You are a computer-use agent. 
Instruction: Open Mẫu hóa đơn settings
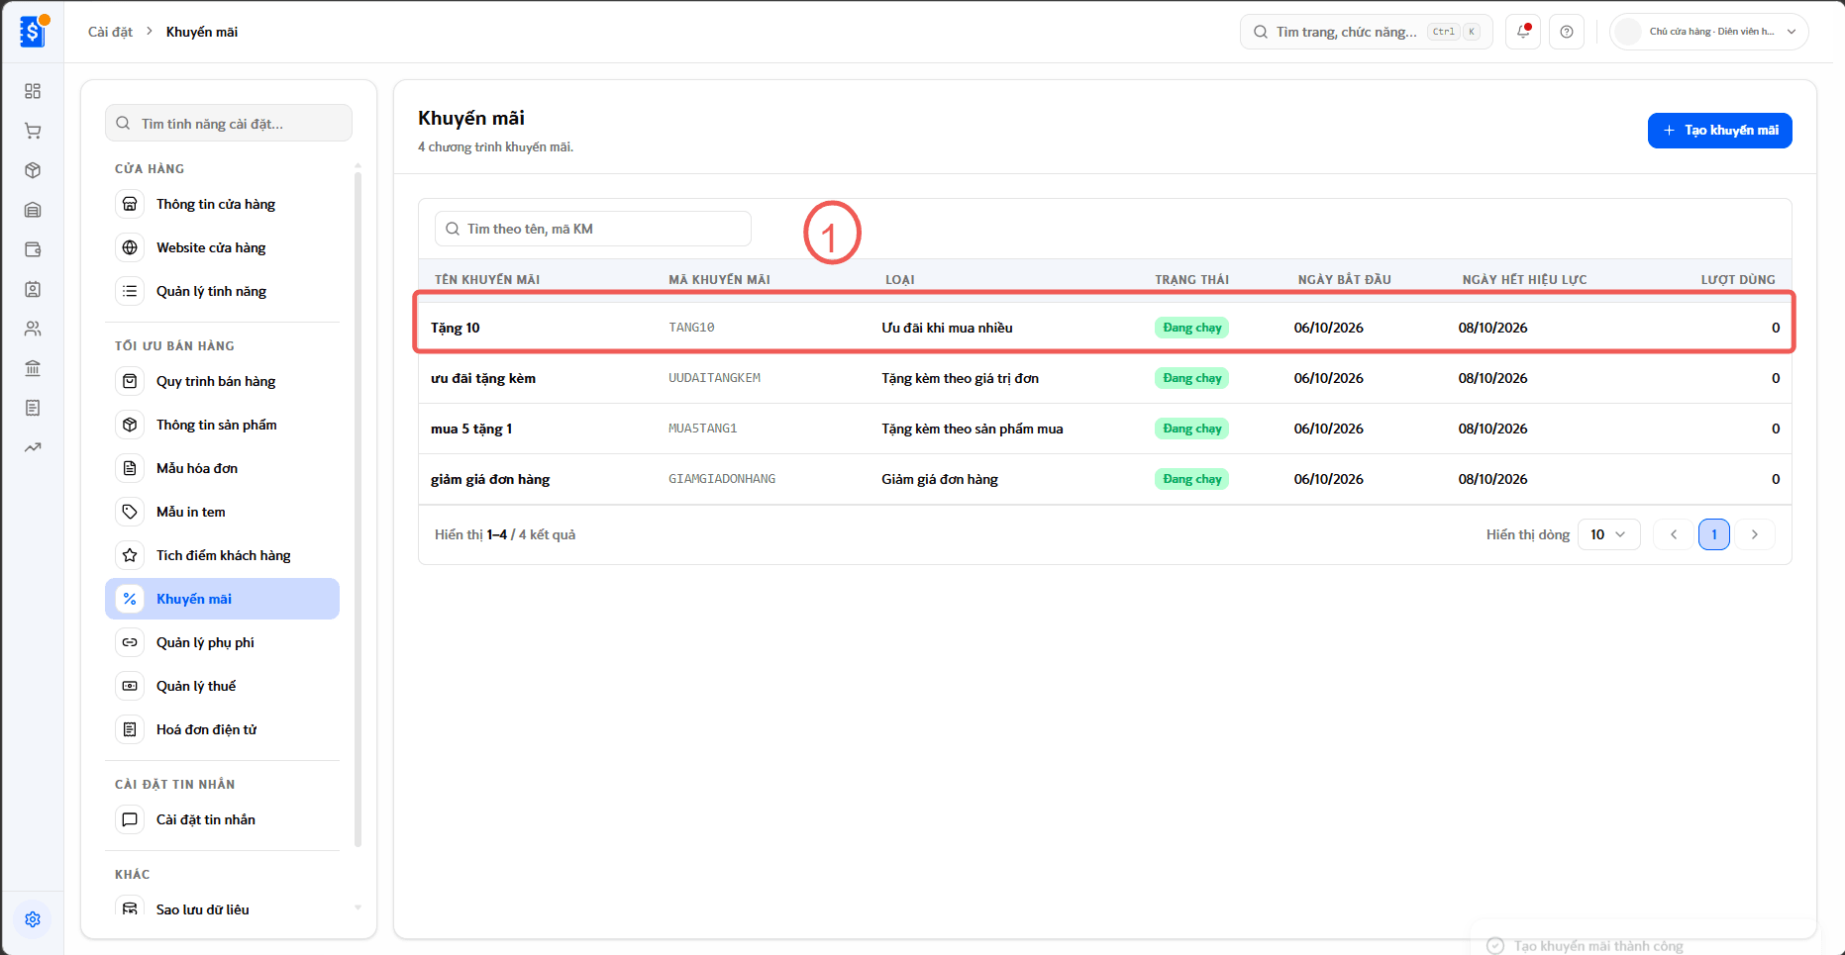click(x=222, y=468)
